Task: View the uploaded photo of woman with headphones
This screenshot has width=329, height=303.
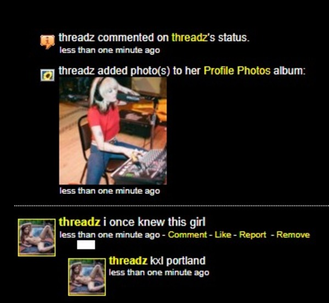Action: 113,131
